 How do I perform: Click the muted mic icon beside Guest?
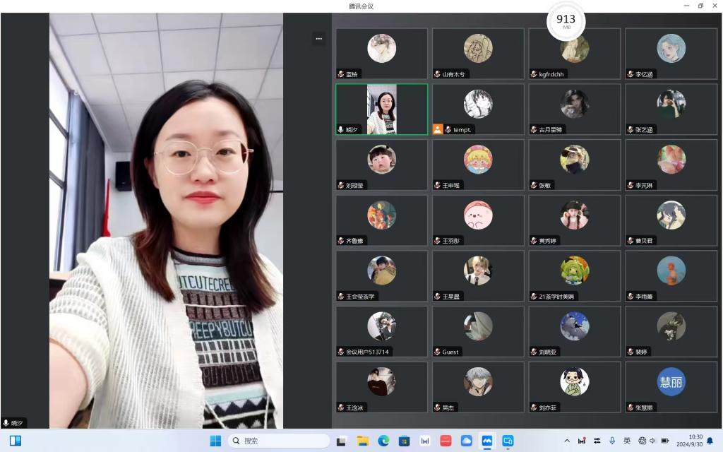point(438,352)
